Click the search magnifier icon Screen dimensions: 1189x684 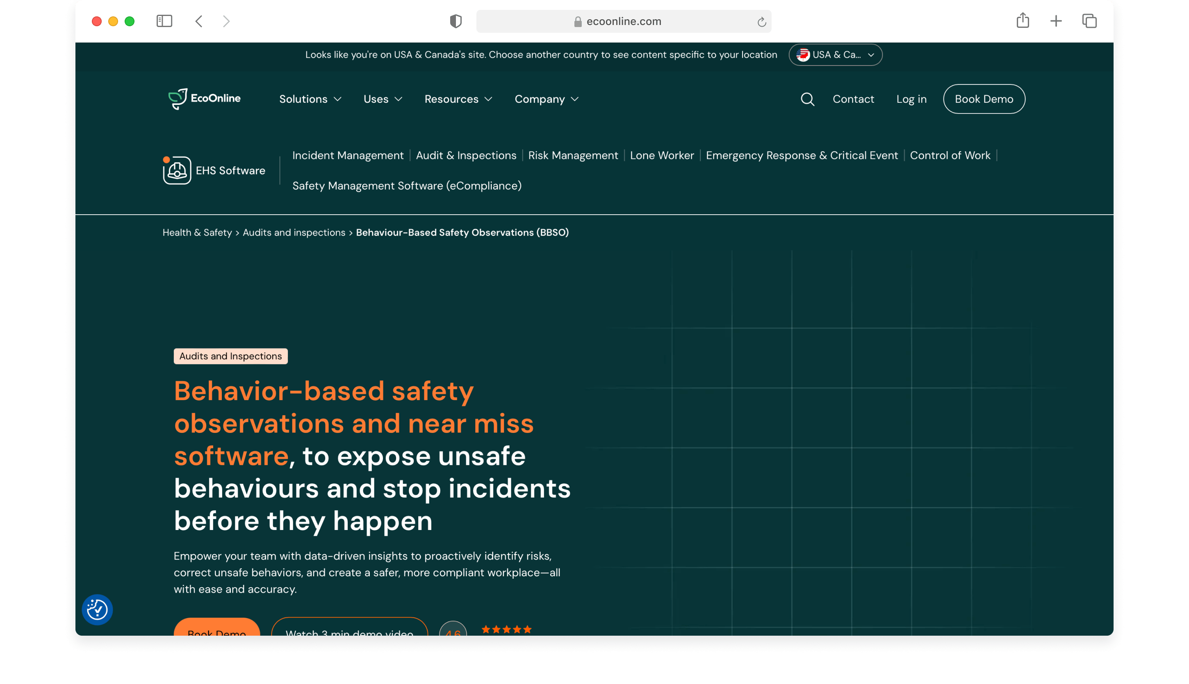807,99
